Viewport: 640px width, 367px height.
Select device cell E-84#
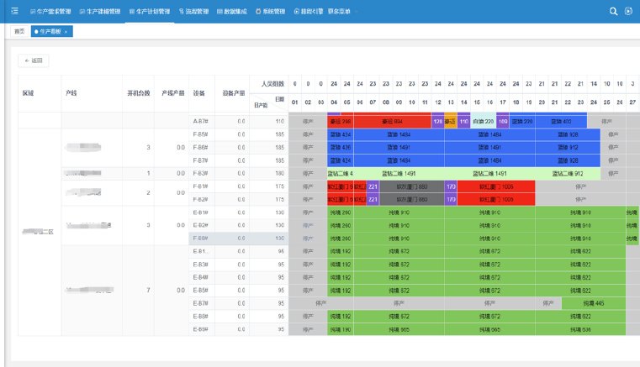coord(201,277)
